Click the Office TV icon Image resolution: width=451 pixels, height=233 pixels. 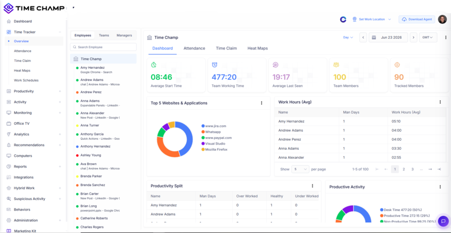click(x=9, y=124)
